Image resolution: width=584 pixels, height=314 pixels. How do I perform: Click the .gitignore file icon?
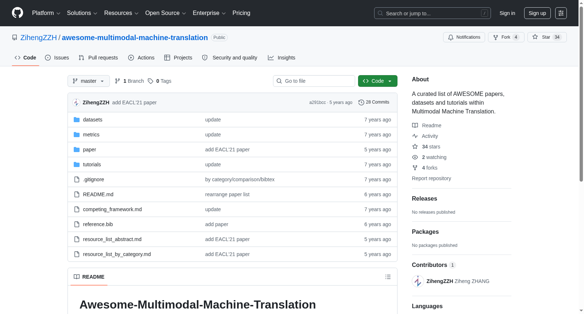tap(77, 179)
